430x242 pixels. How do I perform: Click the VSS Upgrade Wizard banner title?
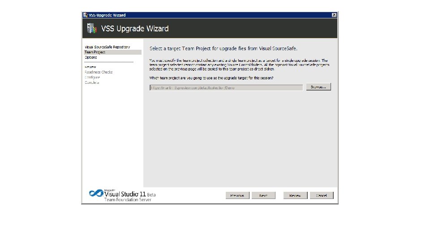pyautogui.click(x=135, y=29)
